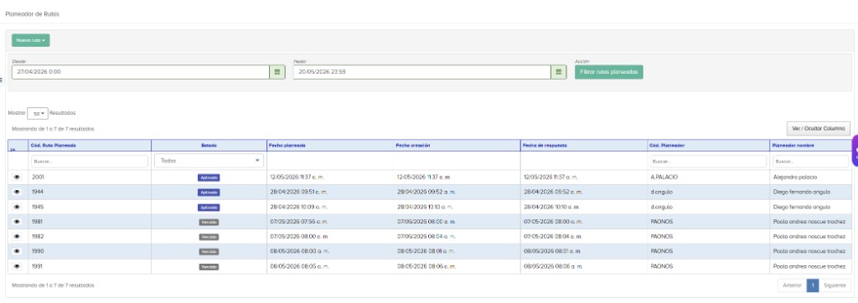This screenshot has height=303, width=858.
Task: Go to Siguiente page
Action: click(x=835, y=285)
